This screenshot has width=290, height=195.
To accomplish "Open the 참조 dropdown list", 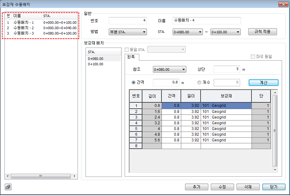I will [169, 69].
